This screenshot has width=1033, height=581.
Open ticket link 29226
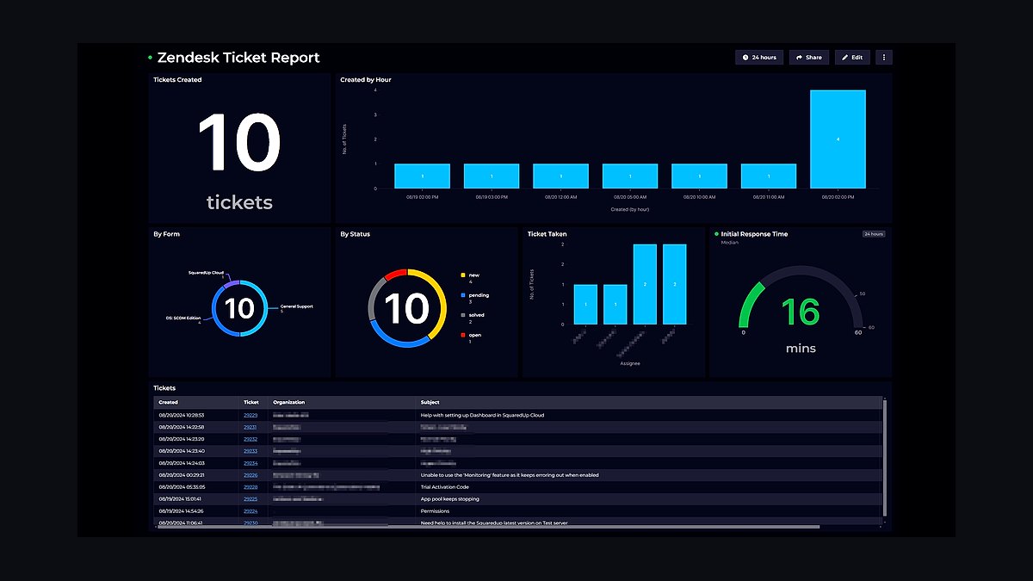point(251,475)
